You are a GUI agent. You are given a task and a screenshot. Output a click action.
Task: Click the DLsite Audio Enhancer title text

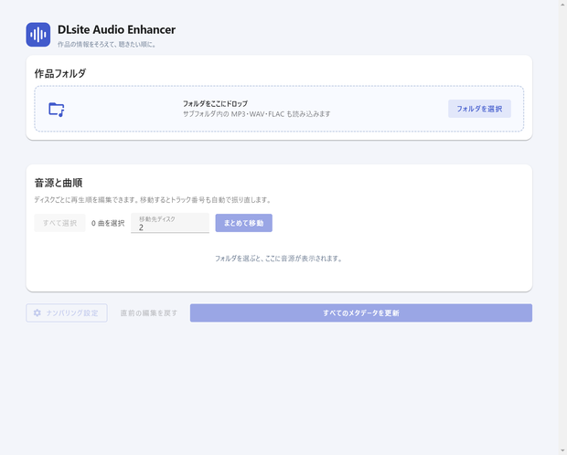(x=116, y=29)
